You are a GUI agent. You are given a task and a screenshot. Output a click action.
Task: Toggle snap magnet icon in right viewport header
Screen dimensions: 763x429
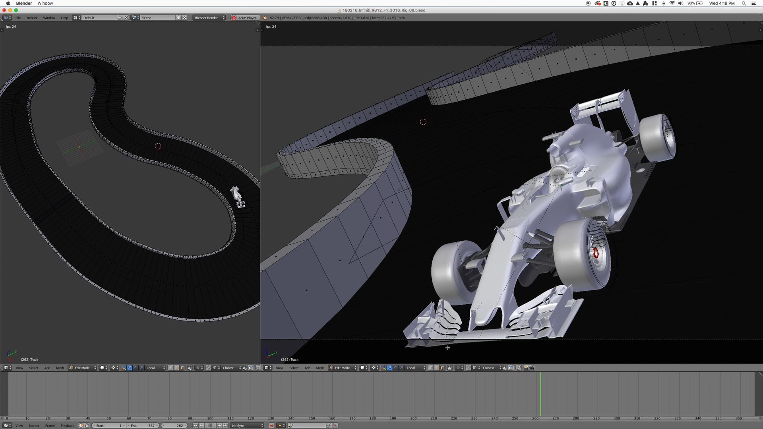(x=468, y=368)
